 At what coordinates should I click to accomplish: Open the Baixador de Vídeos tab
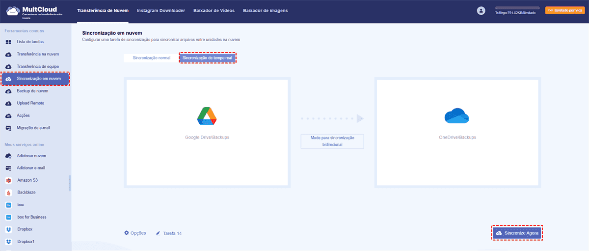(214, 10)
